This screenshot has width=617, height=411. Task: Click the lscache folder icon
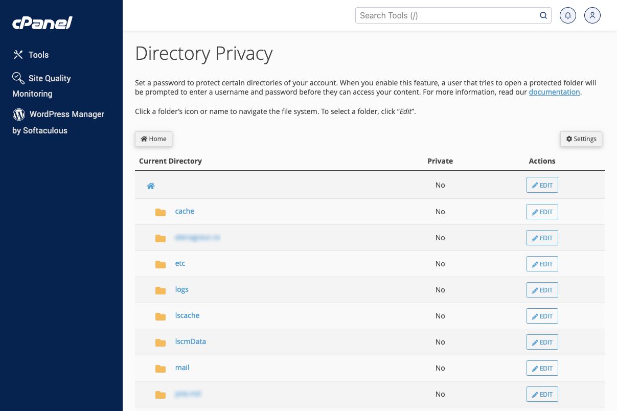click(x=161, y=316)
